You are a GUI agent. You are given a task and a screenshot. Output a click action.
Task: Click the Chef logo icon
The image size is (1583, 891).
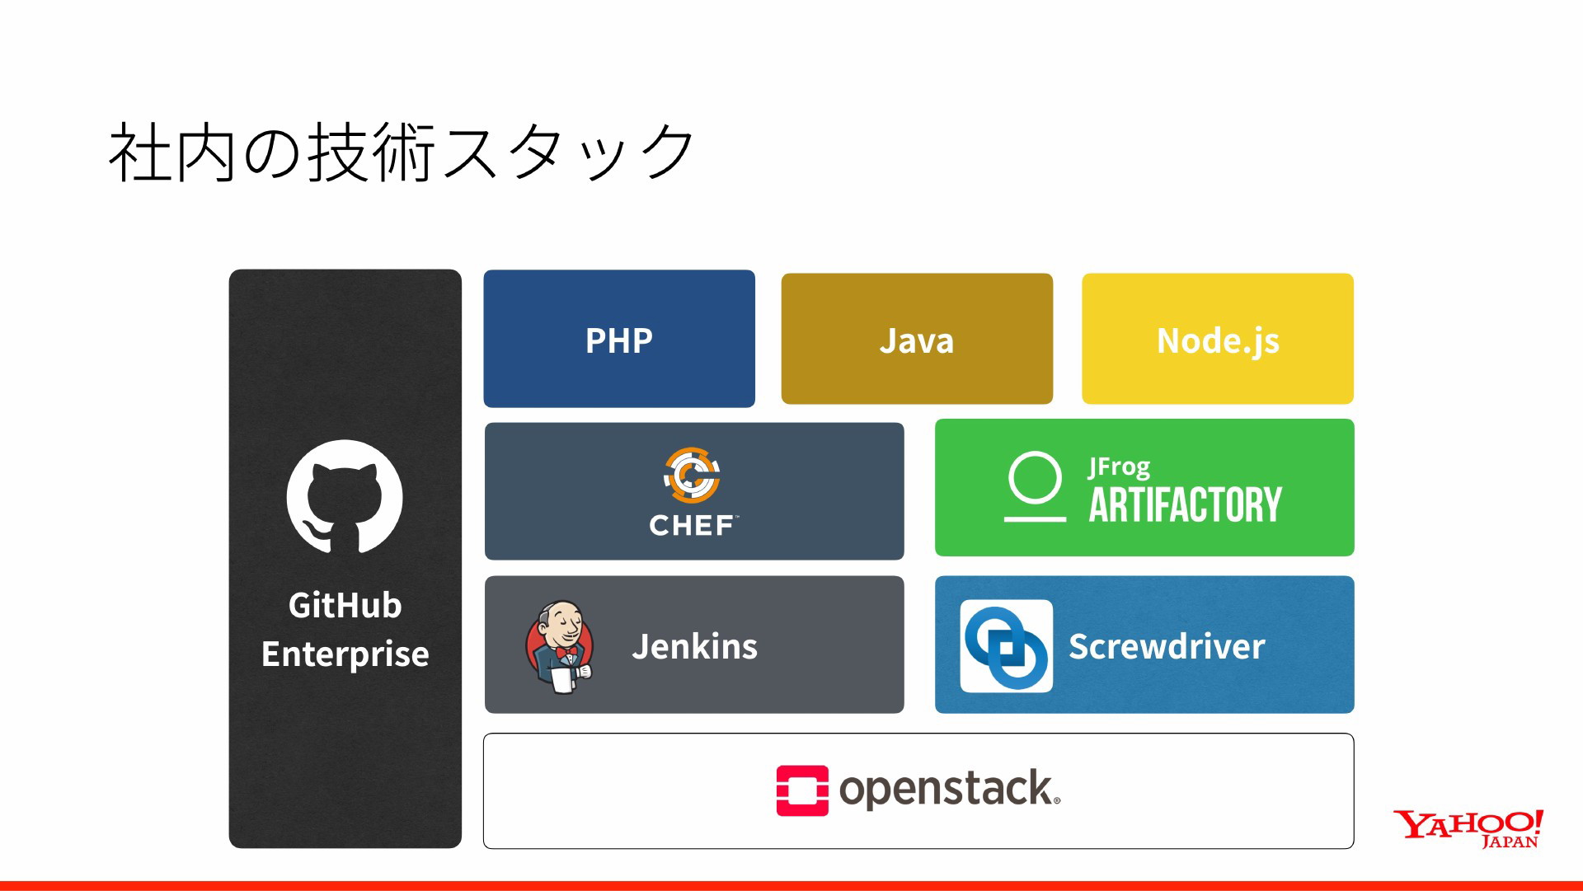pos(693,475)
